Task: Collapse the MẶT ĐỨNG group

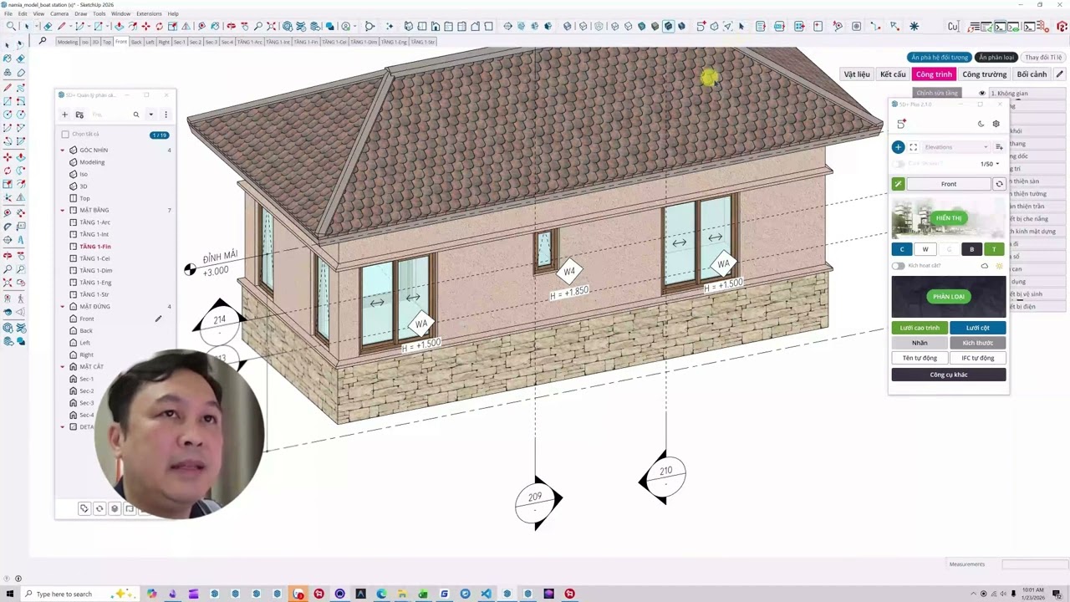Action: pos(62,307)
